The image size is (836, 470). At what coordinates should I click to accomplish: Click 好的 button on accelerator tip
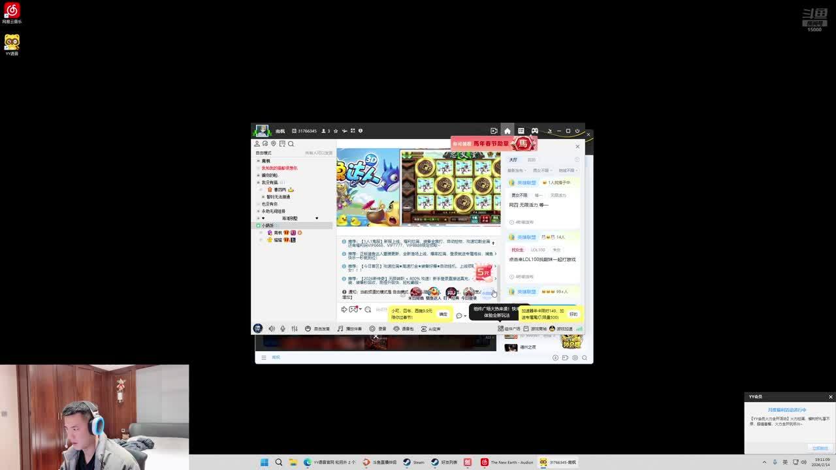click(x=573, y=314)
